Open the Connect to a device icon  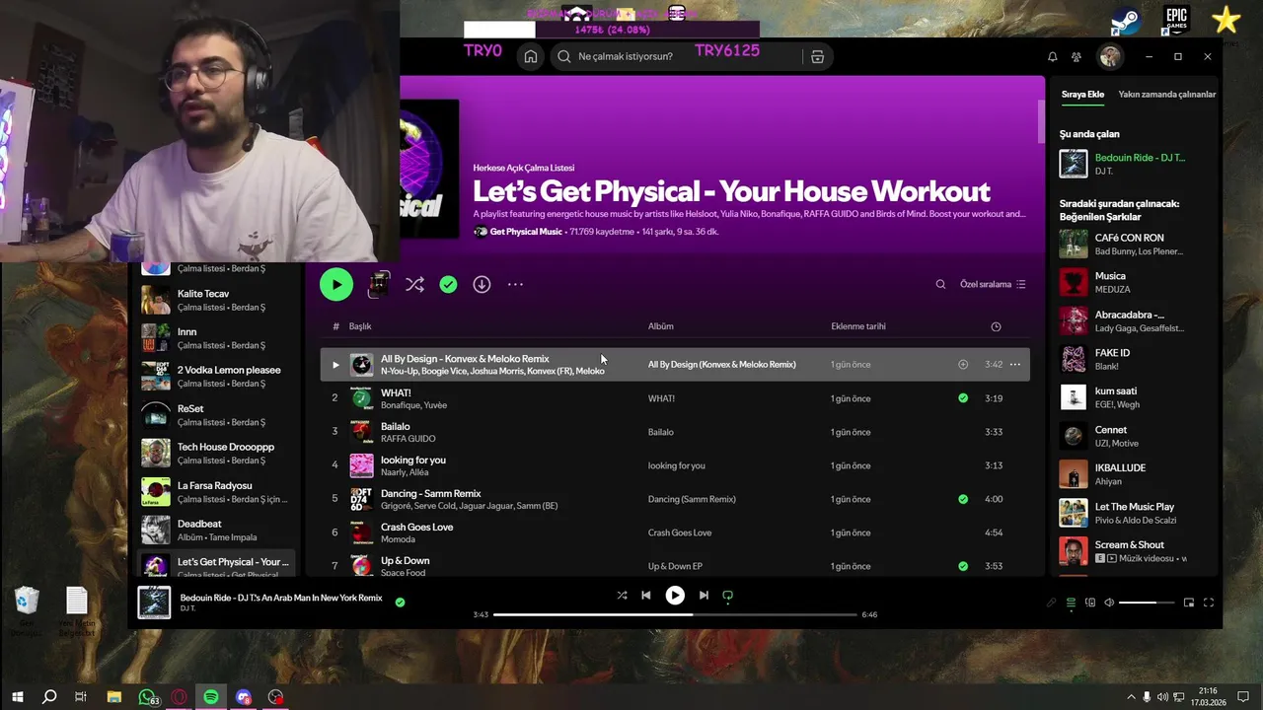click(1090, 603)
